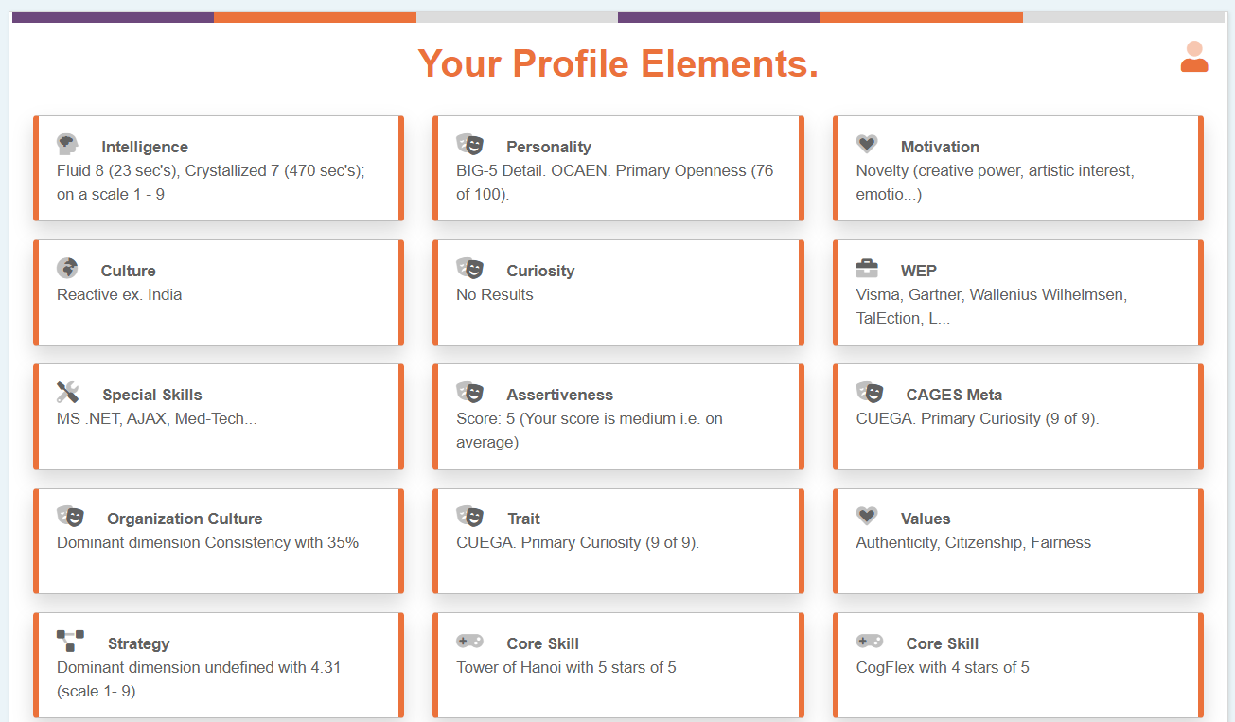Click the user profile icon

(1194, 57)
